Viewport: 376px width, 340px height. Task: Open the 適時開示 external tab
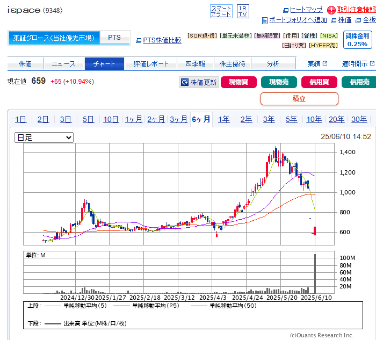(358, 64)
